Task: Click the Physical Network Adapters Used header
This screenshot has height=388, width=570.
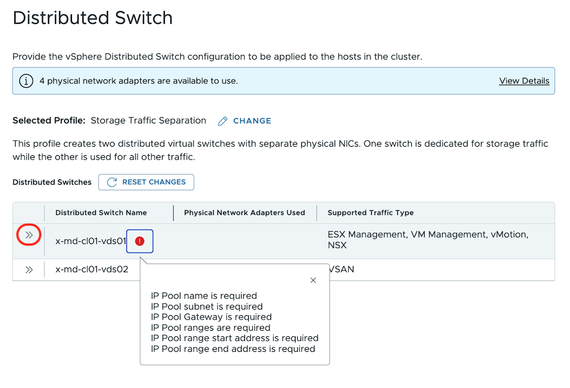Action: 244,213
